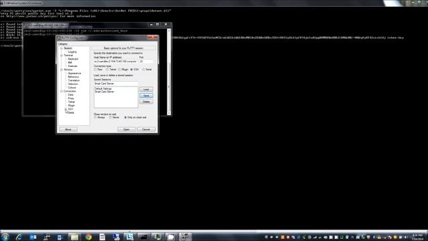428x241 pixels.
Task: Click the PuTTY terminal window vertical scrollbar
Action: (169, 72)
